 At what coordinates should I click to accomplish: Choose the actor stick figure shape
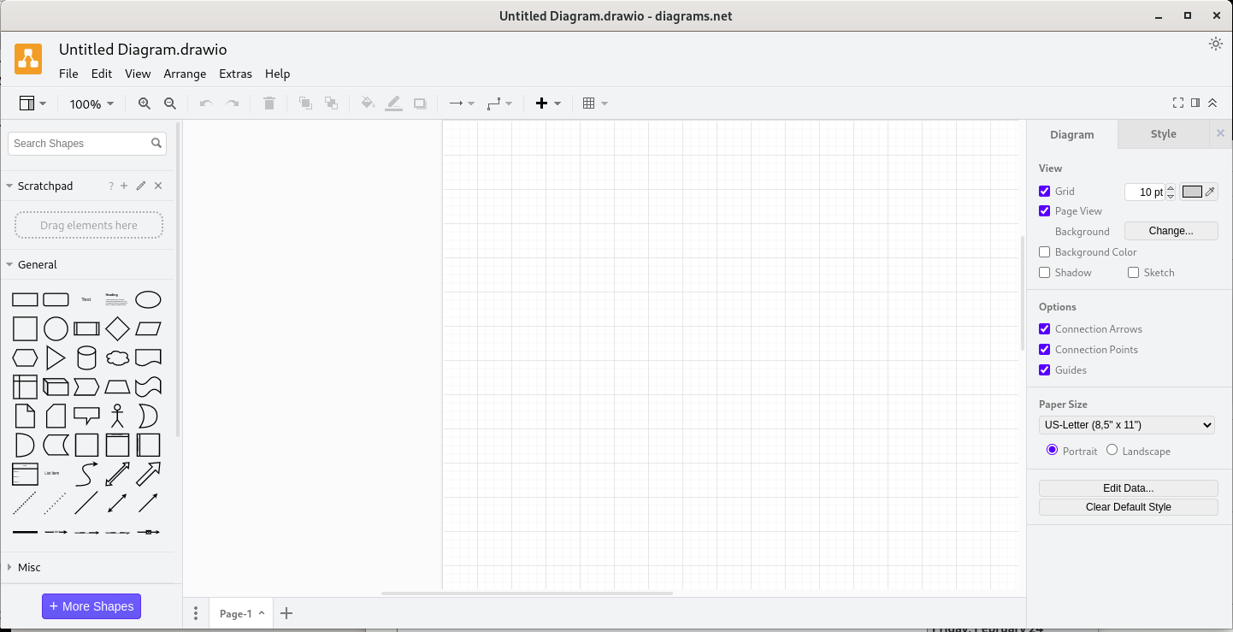(117, 416)
